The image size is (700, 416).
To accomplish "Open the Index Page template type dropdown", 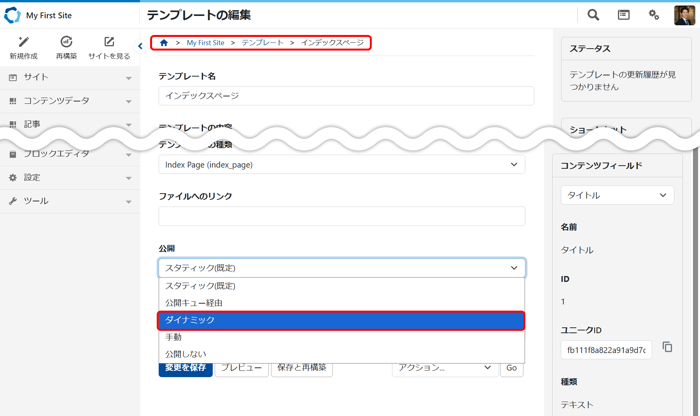I will pos(341,164).
